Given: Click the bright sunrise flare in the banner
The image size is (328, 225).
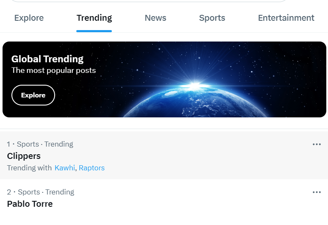Looking at the screenshot, I should pyautogui.click(x=195, y=86).
